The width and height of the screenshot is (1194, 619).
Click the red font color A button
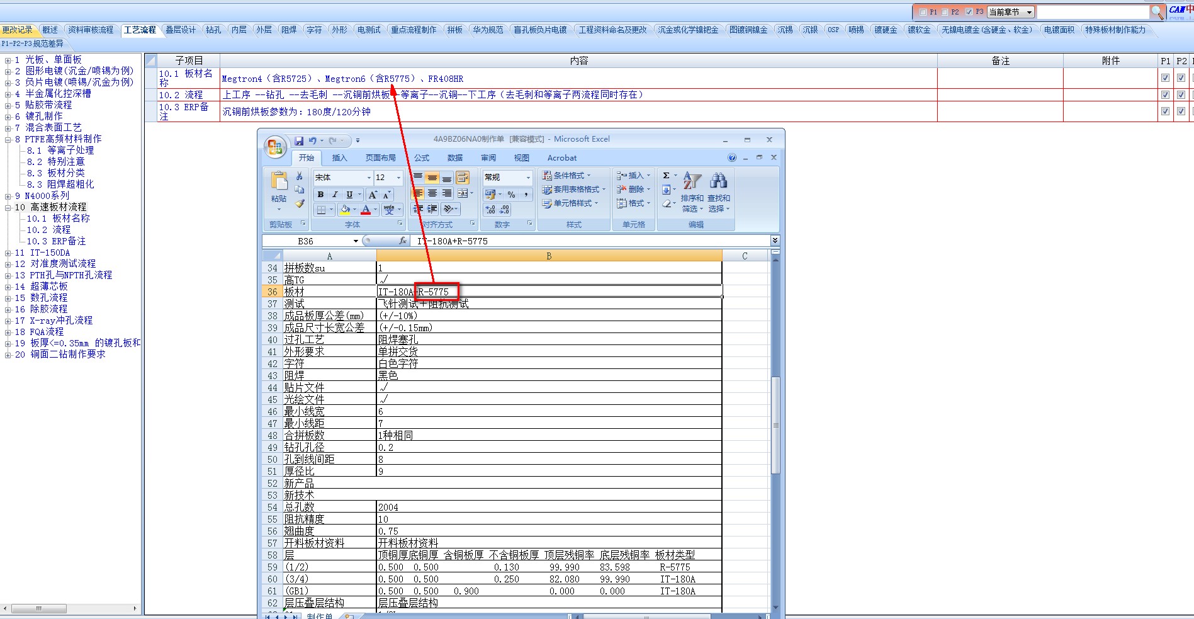point(366,210)
